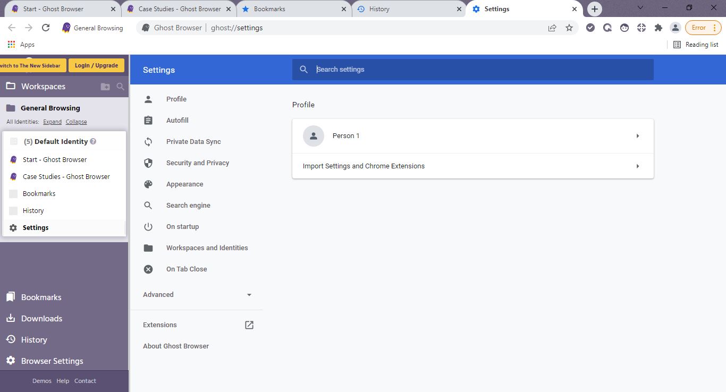The height and width of the screenshot is (392, 726).
Task: Open the General Browsing identity selector
Action: tap(92, 28)
